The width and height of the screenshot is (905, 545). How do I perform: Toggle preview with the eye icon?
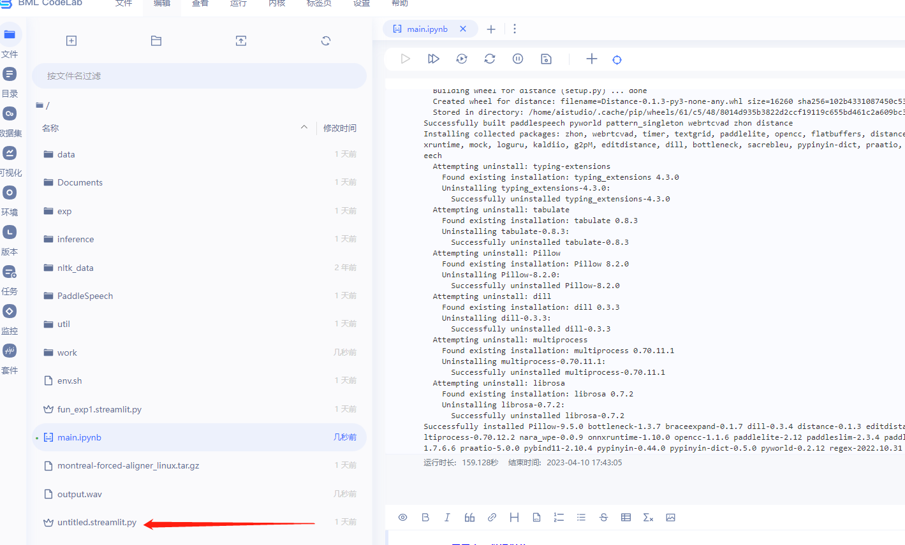pyautogui.click(x=403, y=517)
